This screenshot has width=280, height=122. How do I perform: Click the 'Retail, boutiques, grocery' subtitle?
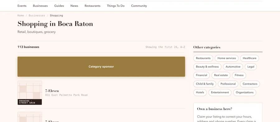(36, 32)
